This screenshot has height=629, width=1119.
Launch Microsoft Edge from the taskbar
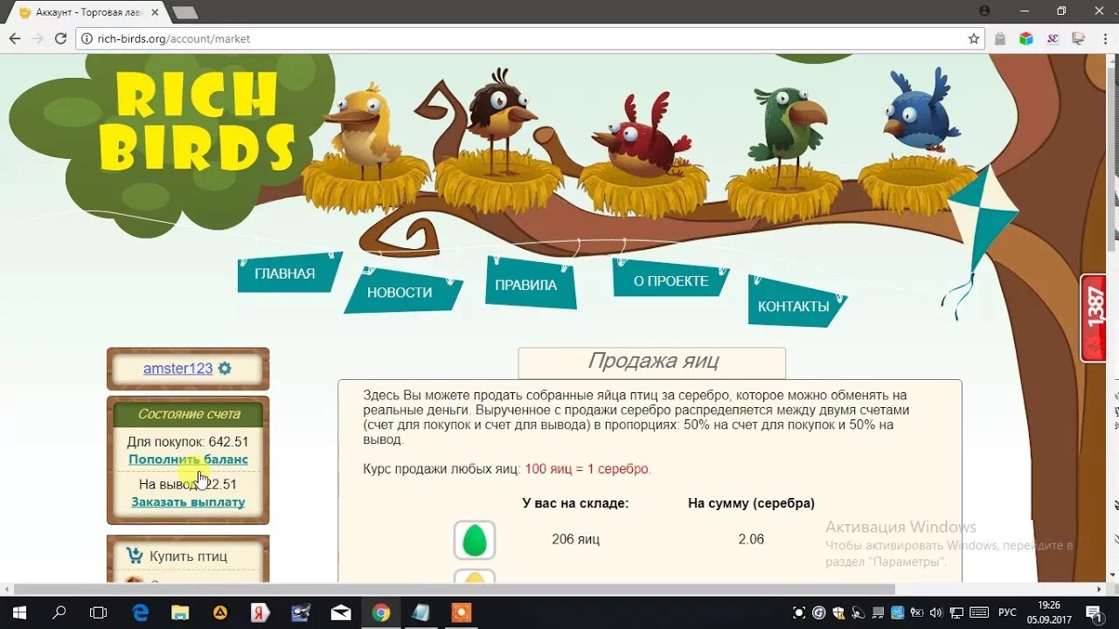140,612
